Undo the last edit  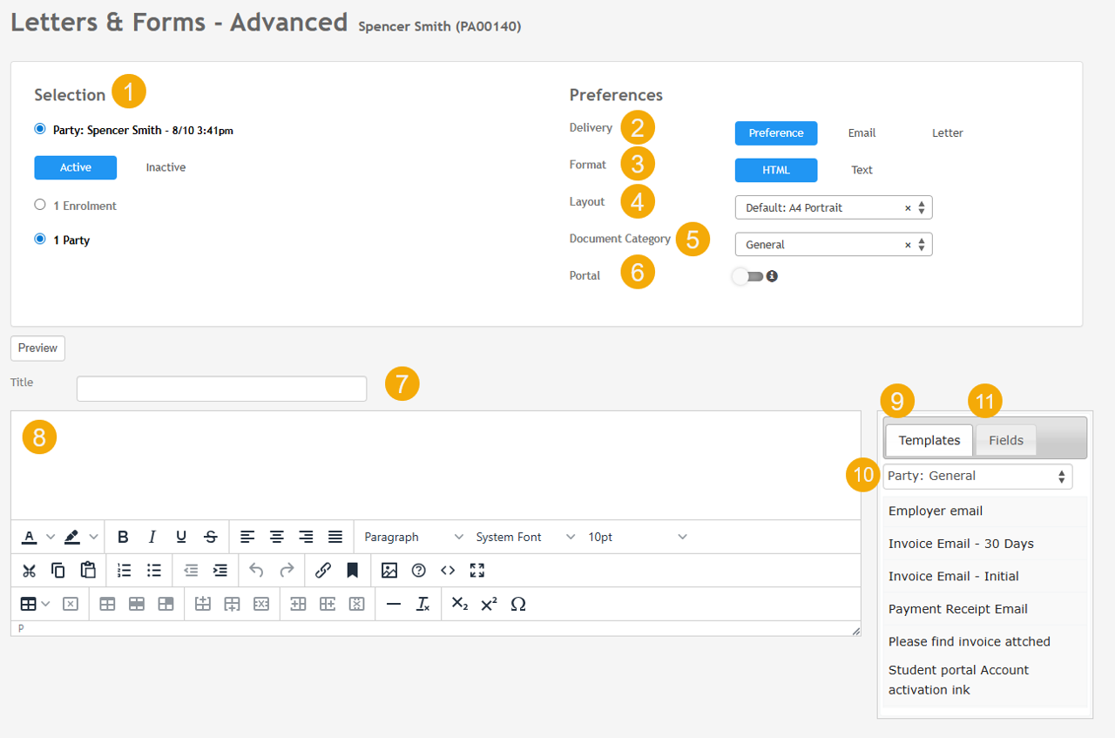click(x=257, y=570)
